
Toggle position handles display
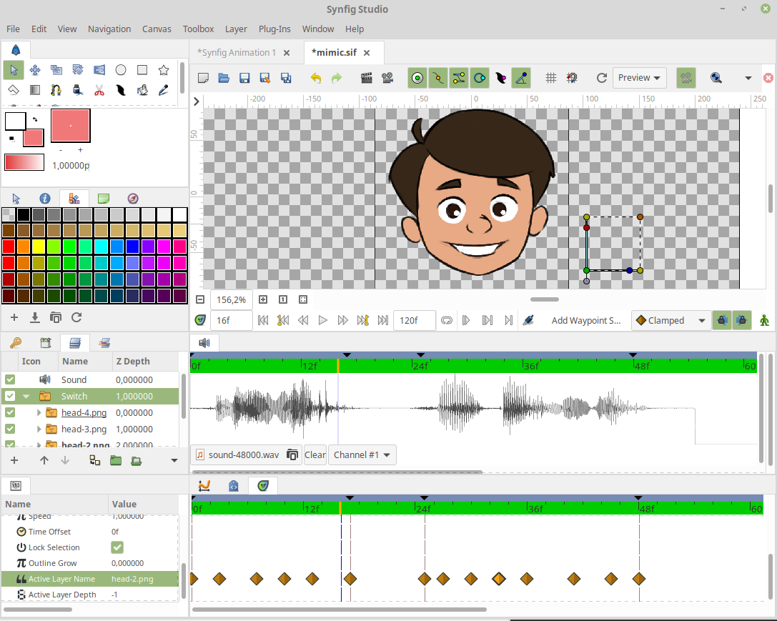tap(417, 78)
